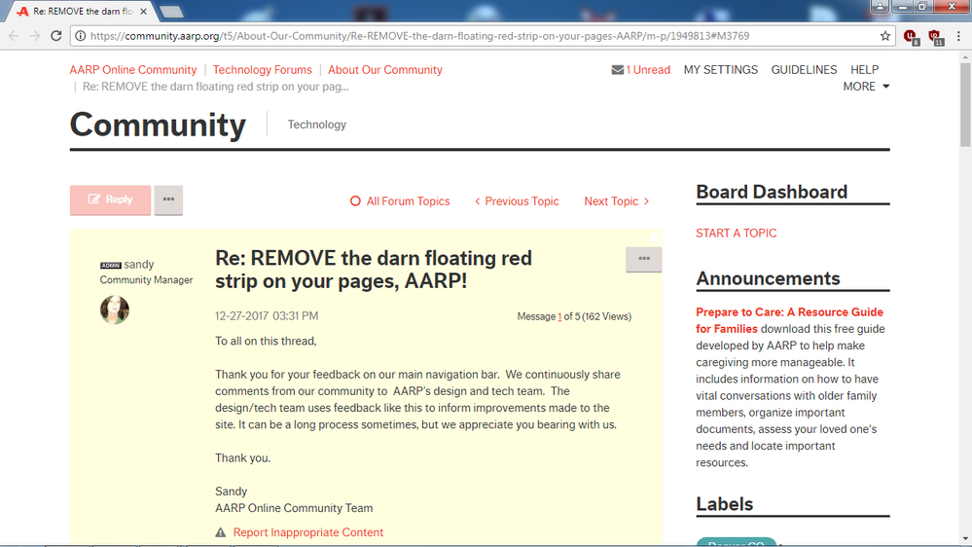Click the warning triangle next to Report Inappropriate Content
972x547 pixels.
point(221,532)
